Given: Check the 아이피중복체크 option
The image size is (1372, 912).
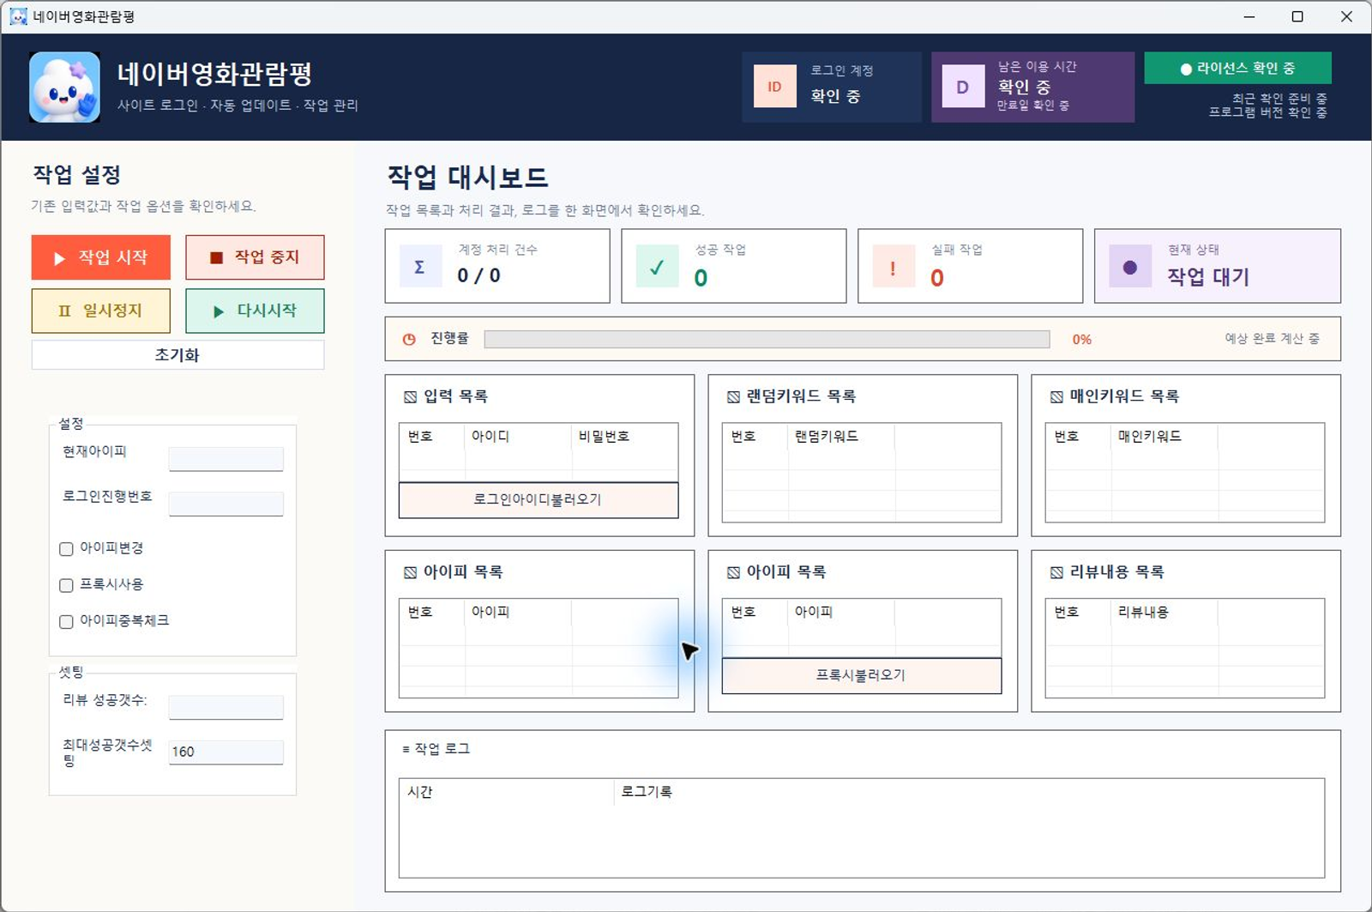Looking at the screenshot, I should pyautogui.click(x=66, y=621).
